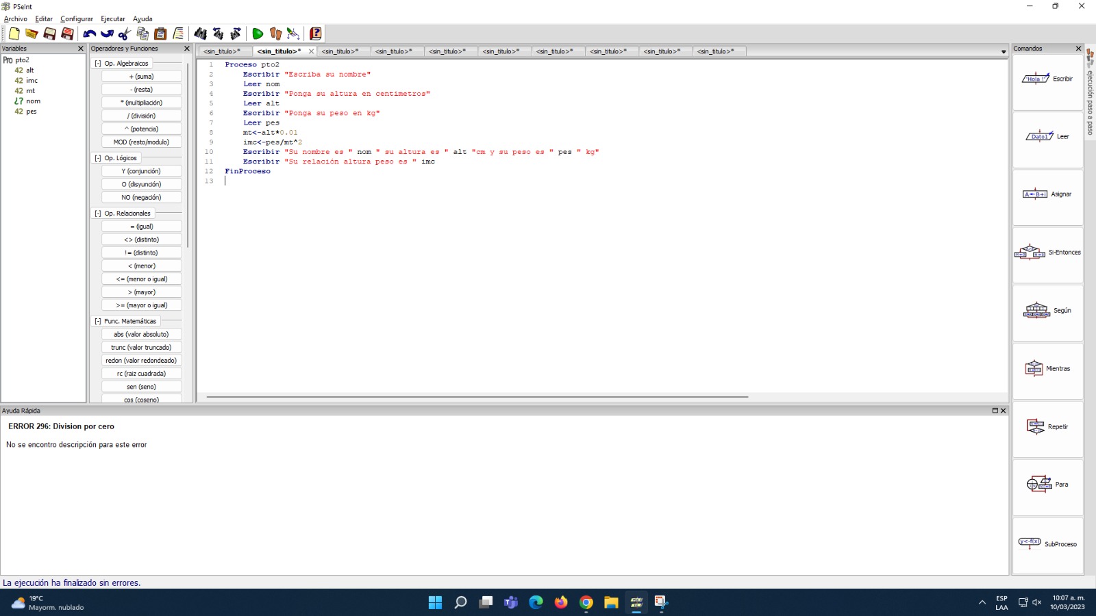The height and width of the screenshot is (616, 1096).
Task: Close the Ayuda Rápida panel
Action: tap(1004, 411)
